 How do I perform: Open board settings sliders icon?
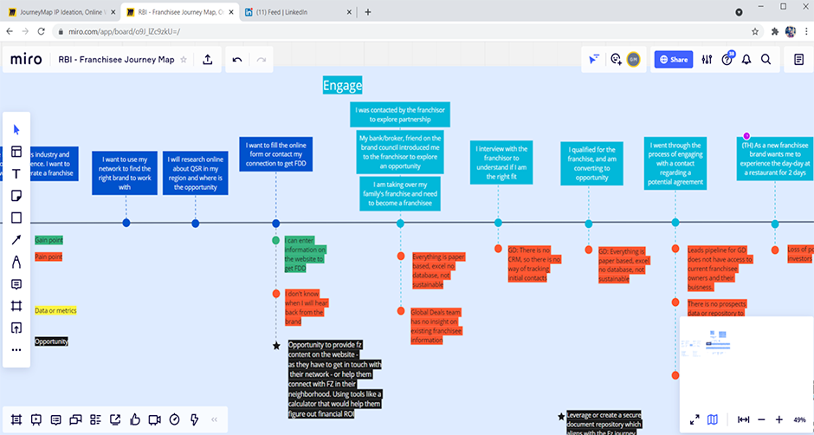click(707, 60)
